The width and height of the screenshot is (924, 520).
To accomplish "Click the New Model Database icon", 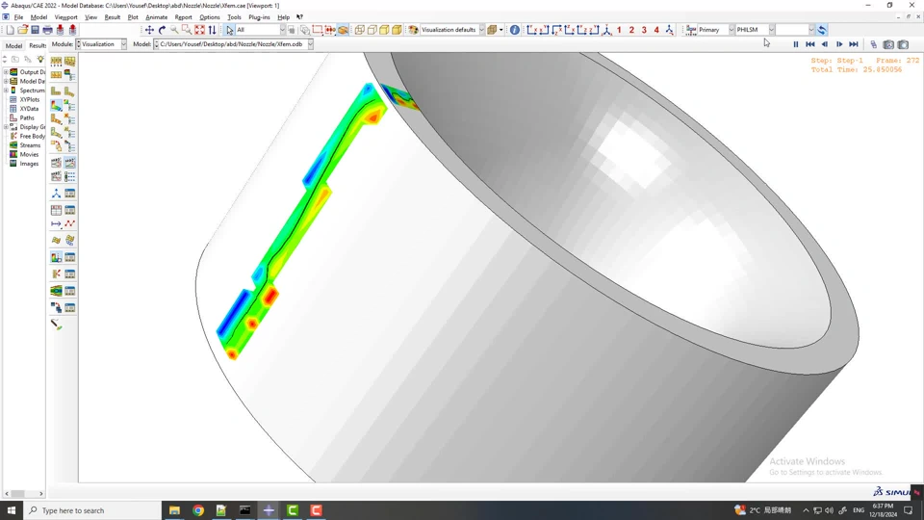I will tap(10, 30).
